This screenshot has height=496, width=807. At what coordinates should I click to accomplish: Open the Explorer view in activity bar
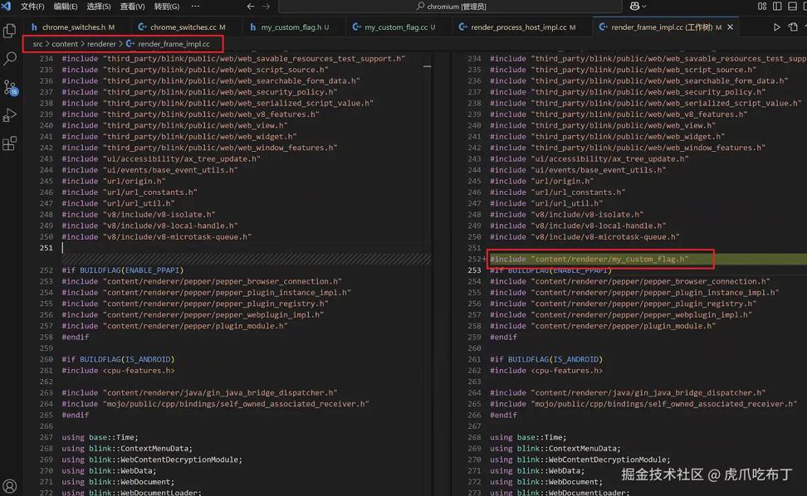[9, 31]
